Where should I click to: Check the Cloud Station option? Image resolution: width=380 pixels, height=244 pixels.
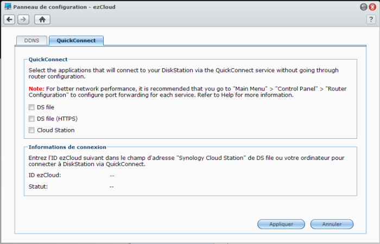click(31, 130)
